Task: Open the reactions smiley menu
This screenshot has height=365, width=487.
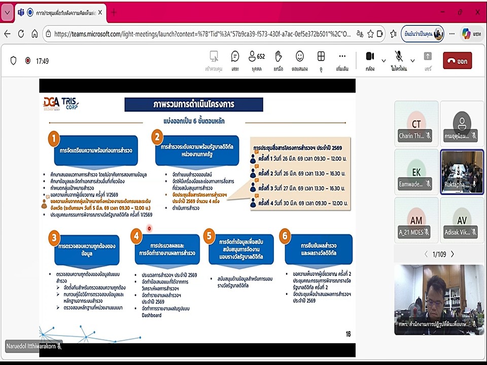Action: (x=300, y=60)
